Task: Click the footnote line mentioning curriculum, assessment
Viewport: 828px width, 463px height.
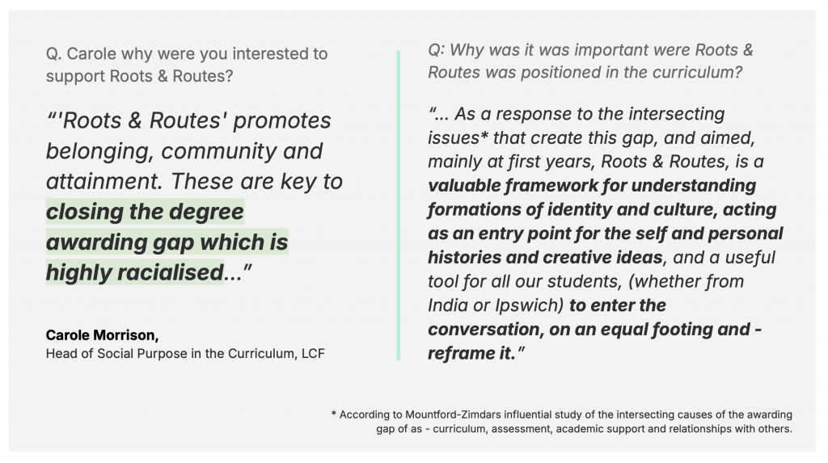Action: click(584, 429)
